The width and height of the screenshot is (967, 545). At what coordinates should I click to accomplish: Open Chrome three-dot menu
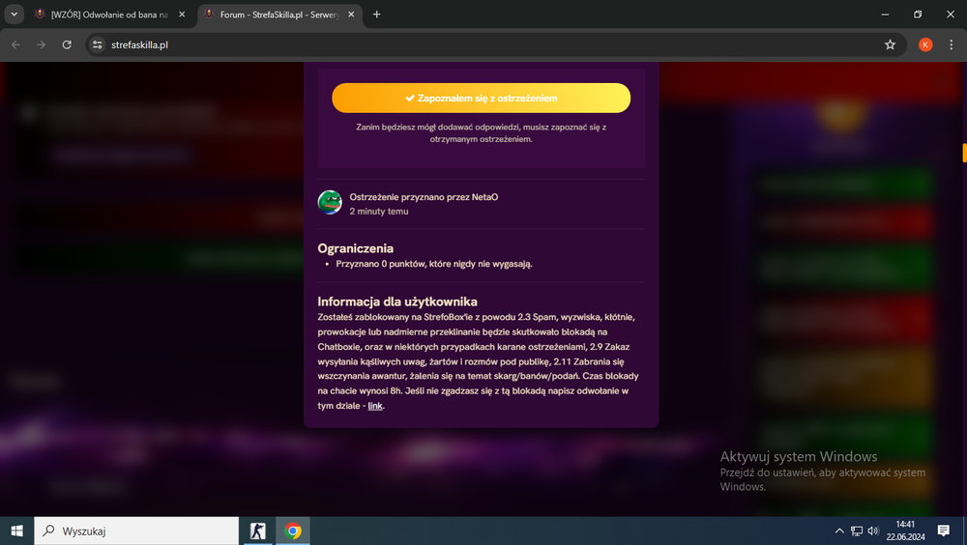click(951, 44)
